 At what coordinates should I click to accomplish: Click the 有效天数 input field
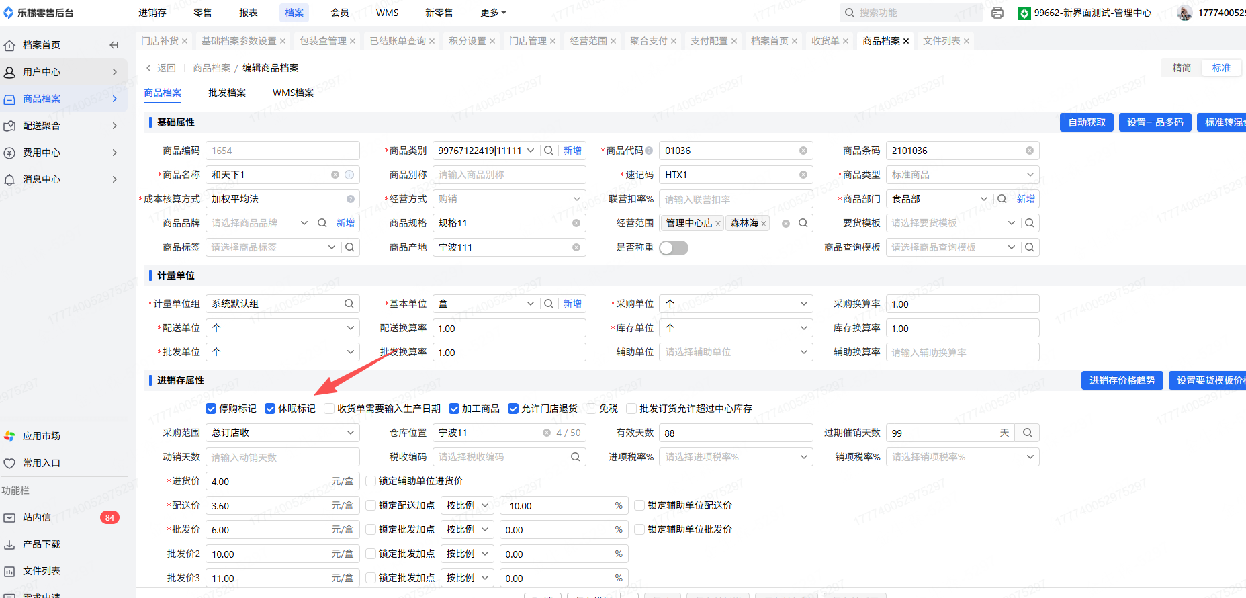[x=736, y=433]
